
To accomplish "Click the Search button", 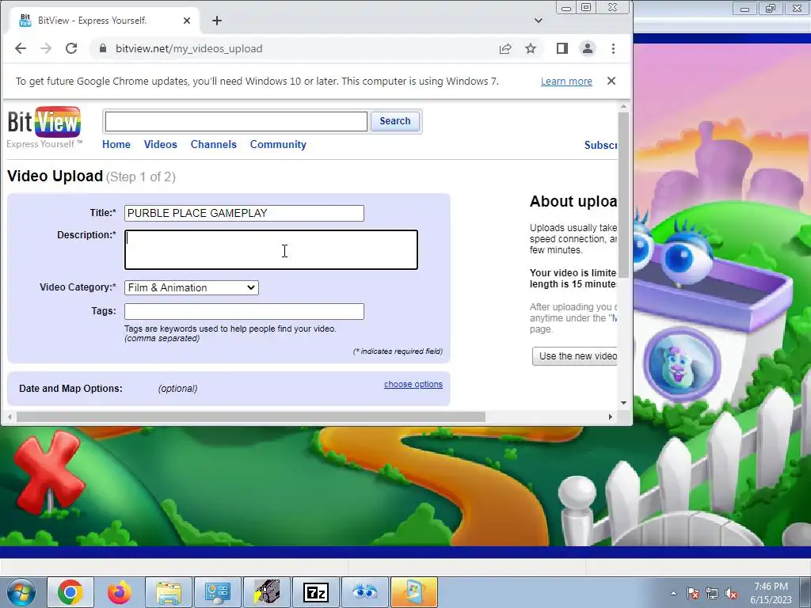I will click(x=395, y=121).
